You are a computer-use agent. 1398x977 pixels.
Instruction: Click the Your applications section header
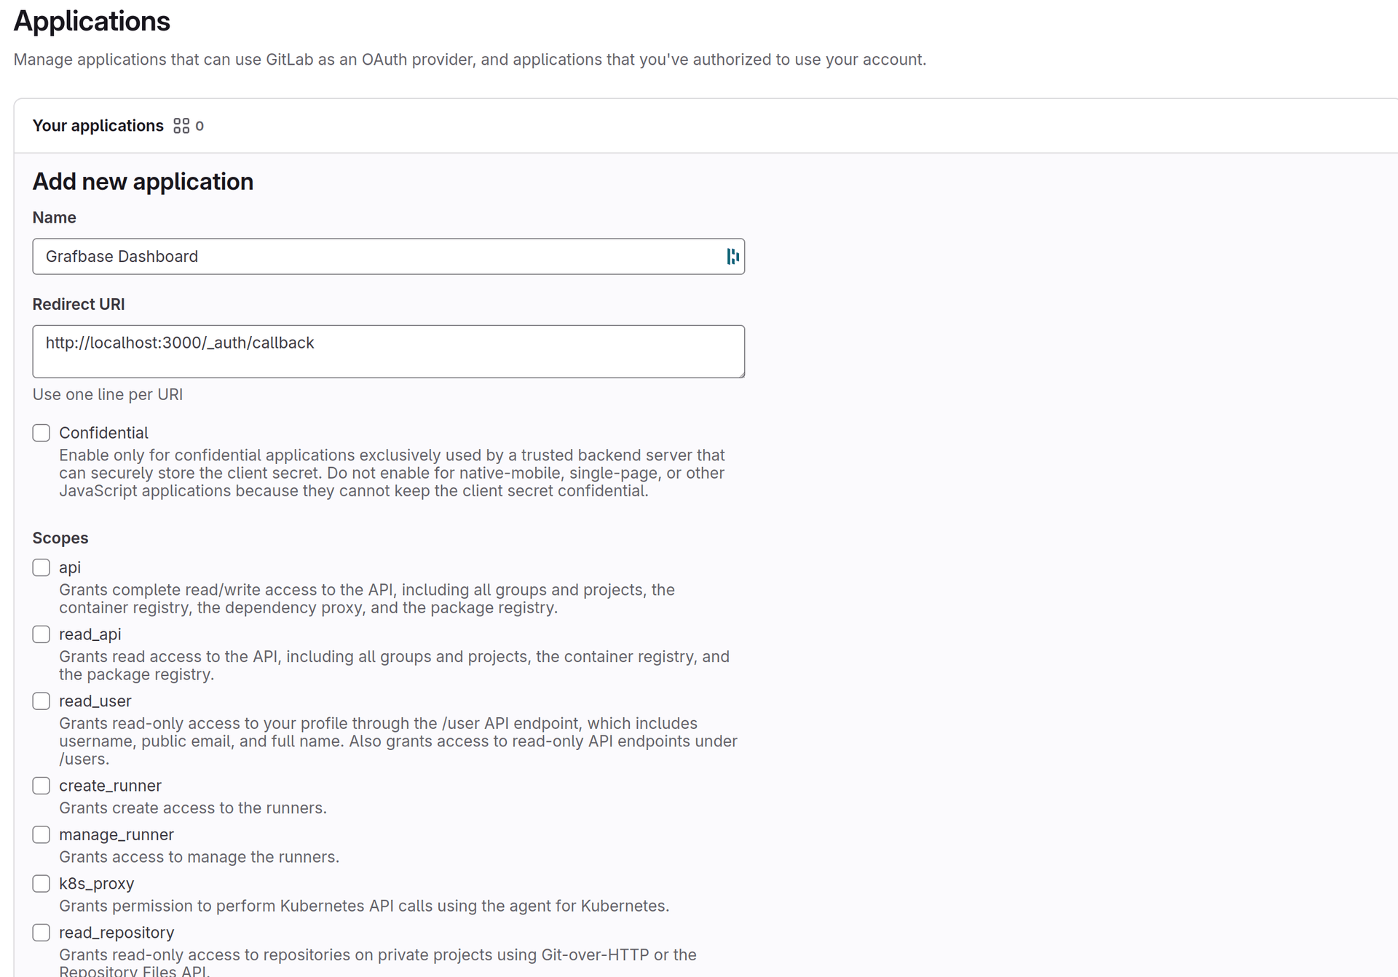[98, 125]
